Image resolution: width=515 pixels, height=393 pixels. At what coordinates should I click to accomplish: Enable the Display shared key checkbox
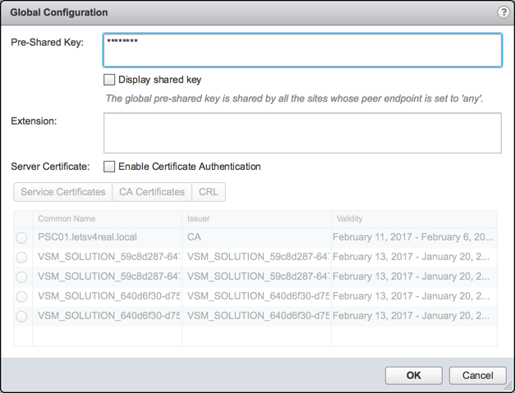109,80
